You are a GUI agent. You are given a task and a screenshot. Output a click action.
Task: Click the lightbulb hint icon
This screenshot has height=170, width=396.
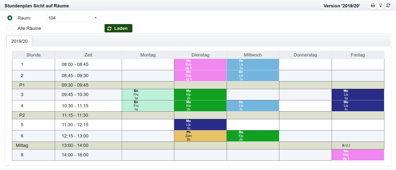(381, 5)
